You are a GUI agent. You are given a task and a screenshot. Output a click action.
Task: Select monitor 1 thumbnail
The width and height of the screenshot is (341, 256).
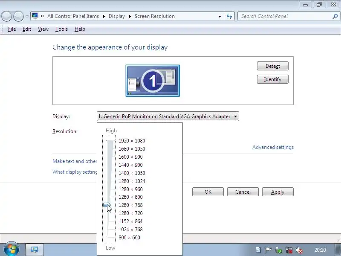(153, 81)
